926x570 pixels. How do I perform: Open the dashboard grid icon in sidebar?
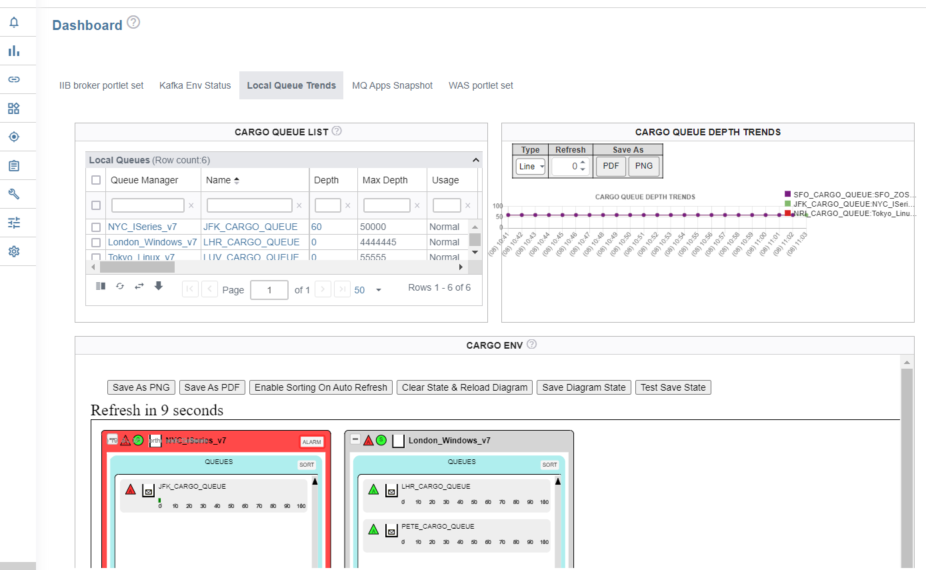14,107
